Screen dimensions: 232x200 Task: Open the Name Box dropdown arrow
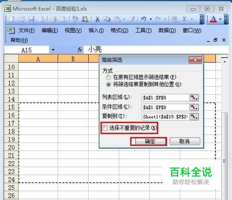point(53,50)
